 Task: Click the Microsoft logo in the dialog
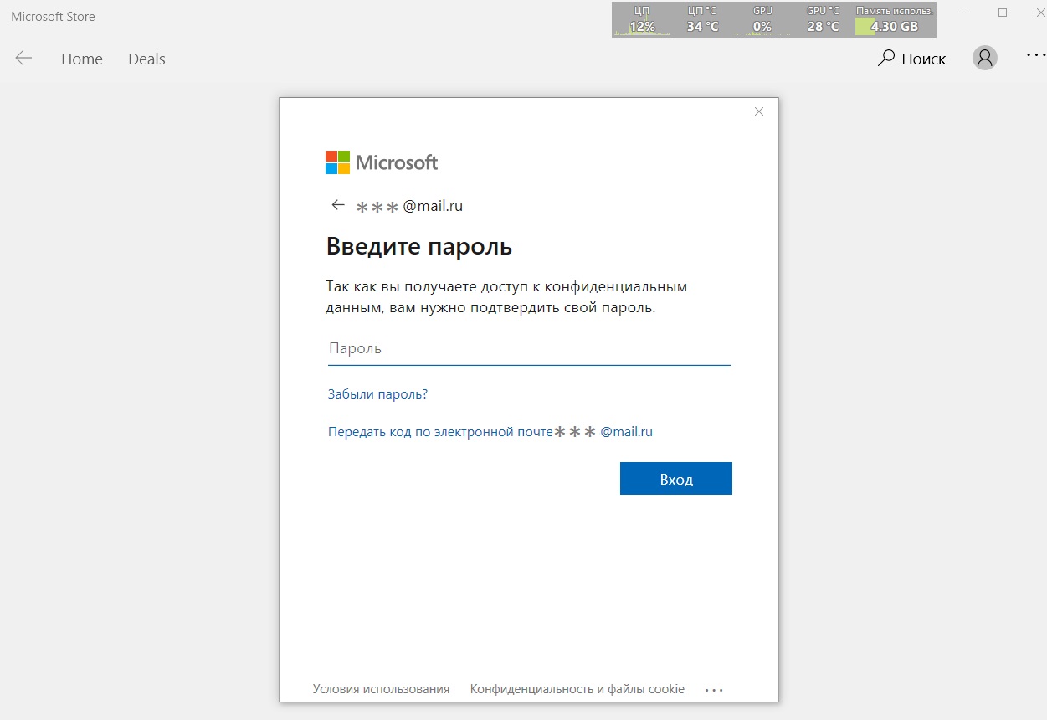point(382,162)
